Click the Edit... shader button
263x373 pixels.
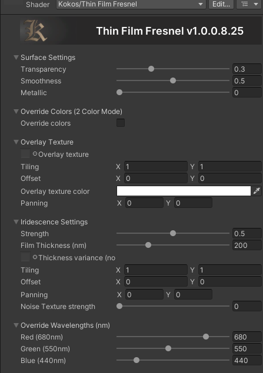pyautogui.click(x=221, y=4)
